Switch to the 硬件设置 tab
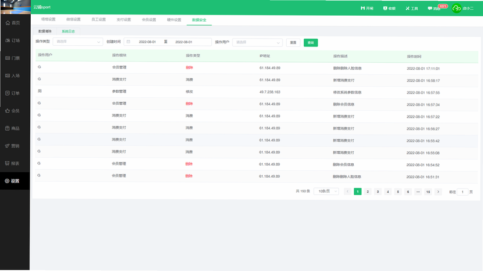The height and width of the screenshot is (271, 483). (174, 20)
